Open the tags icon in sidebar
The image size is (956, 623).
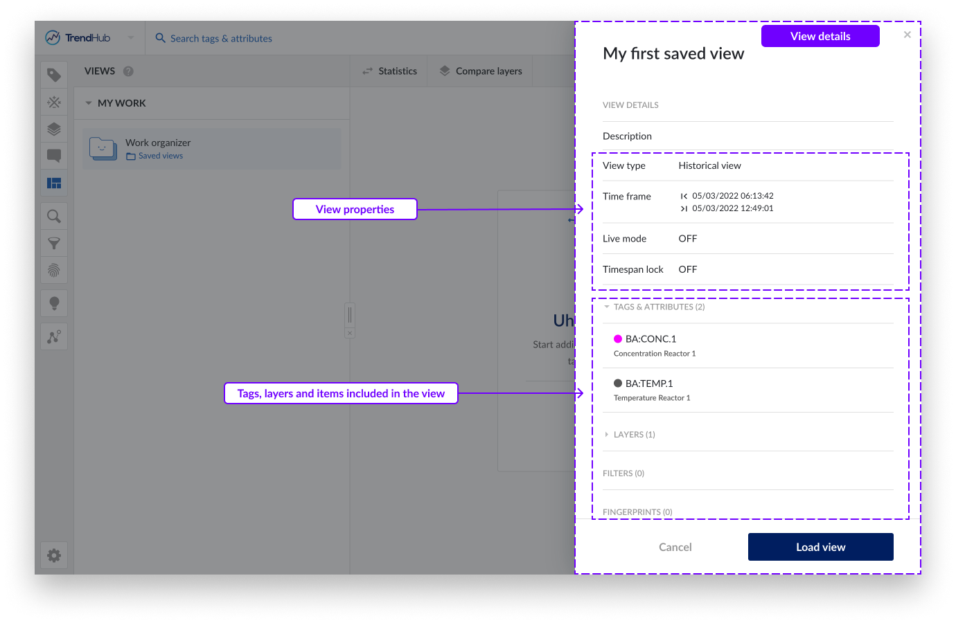tap(54, 75)
